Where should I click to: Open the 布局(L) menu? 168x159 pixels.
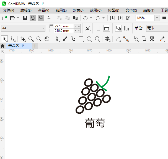point(61,11)
